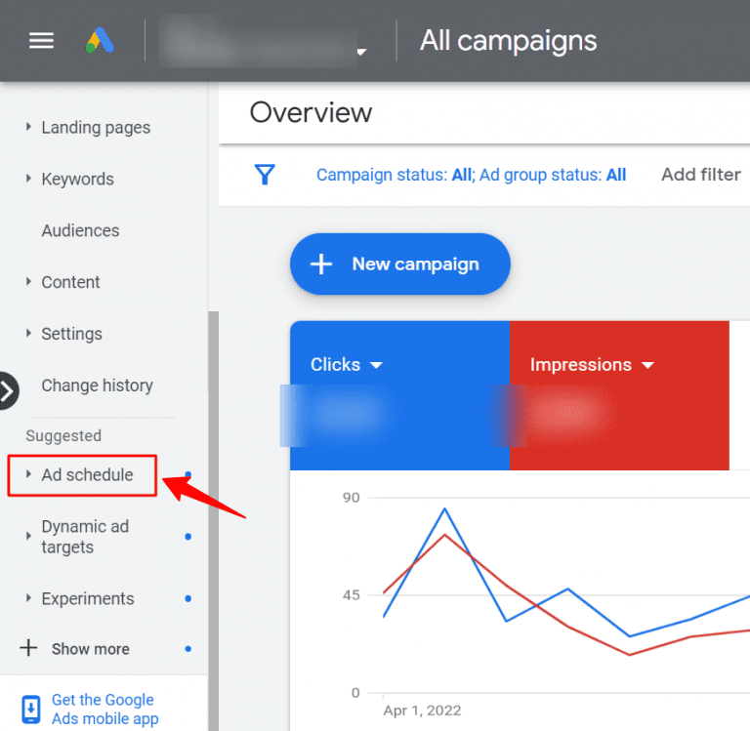Click the mobile app download icon
Screen dimensions: 750x731
(31, 710)
